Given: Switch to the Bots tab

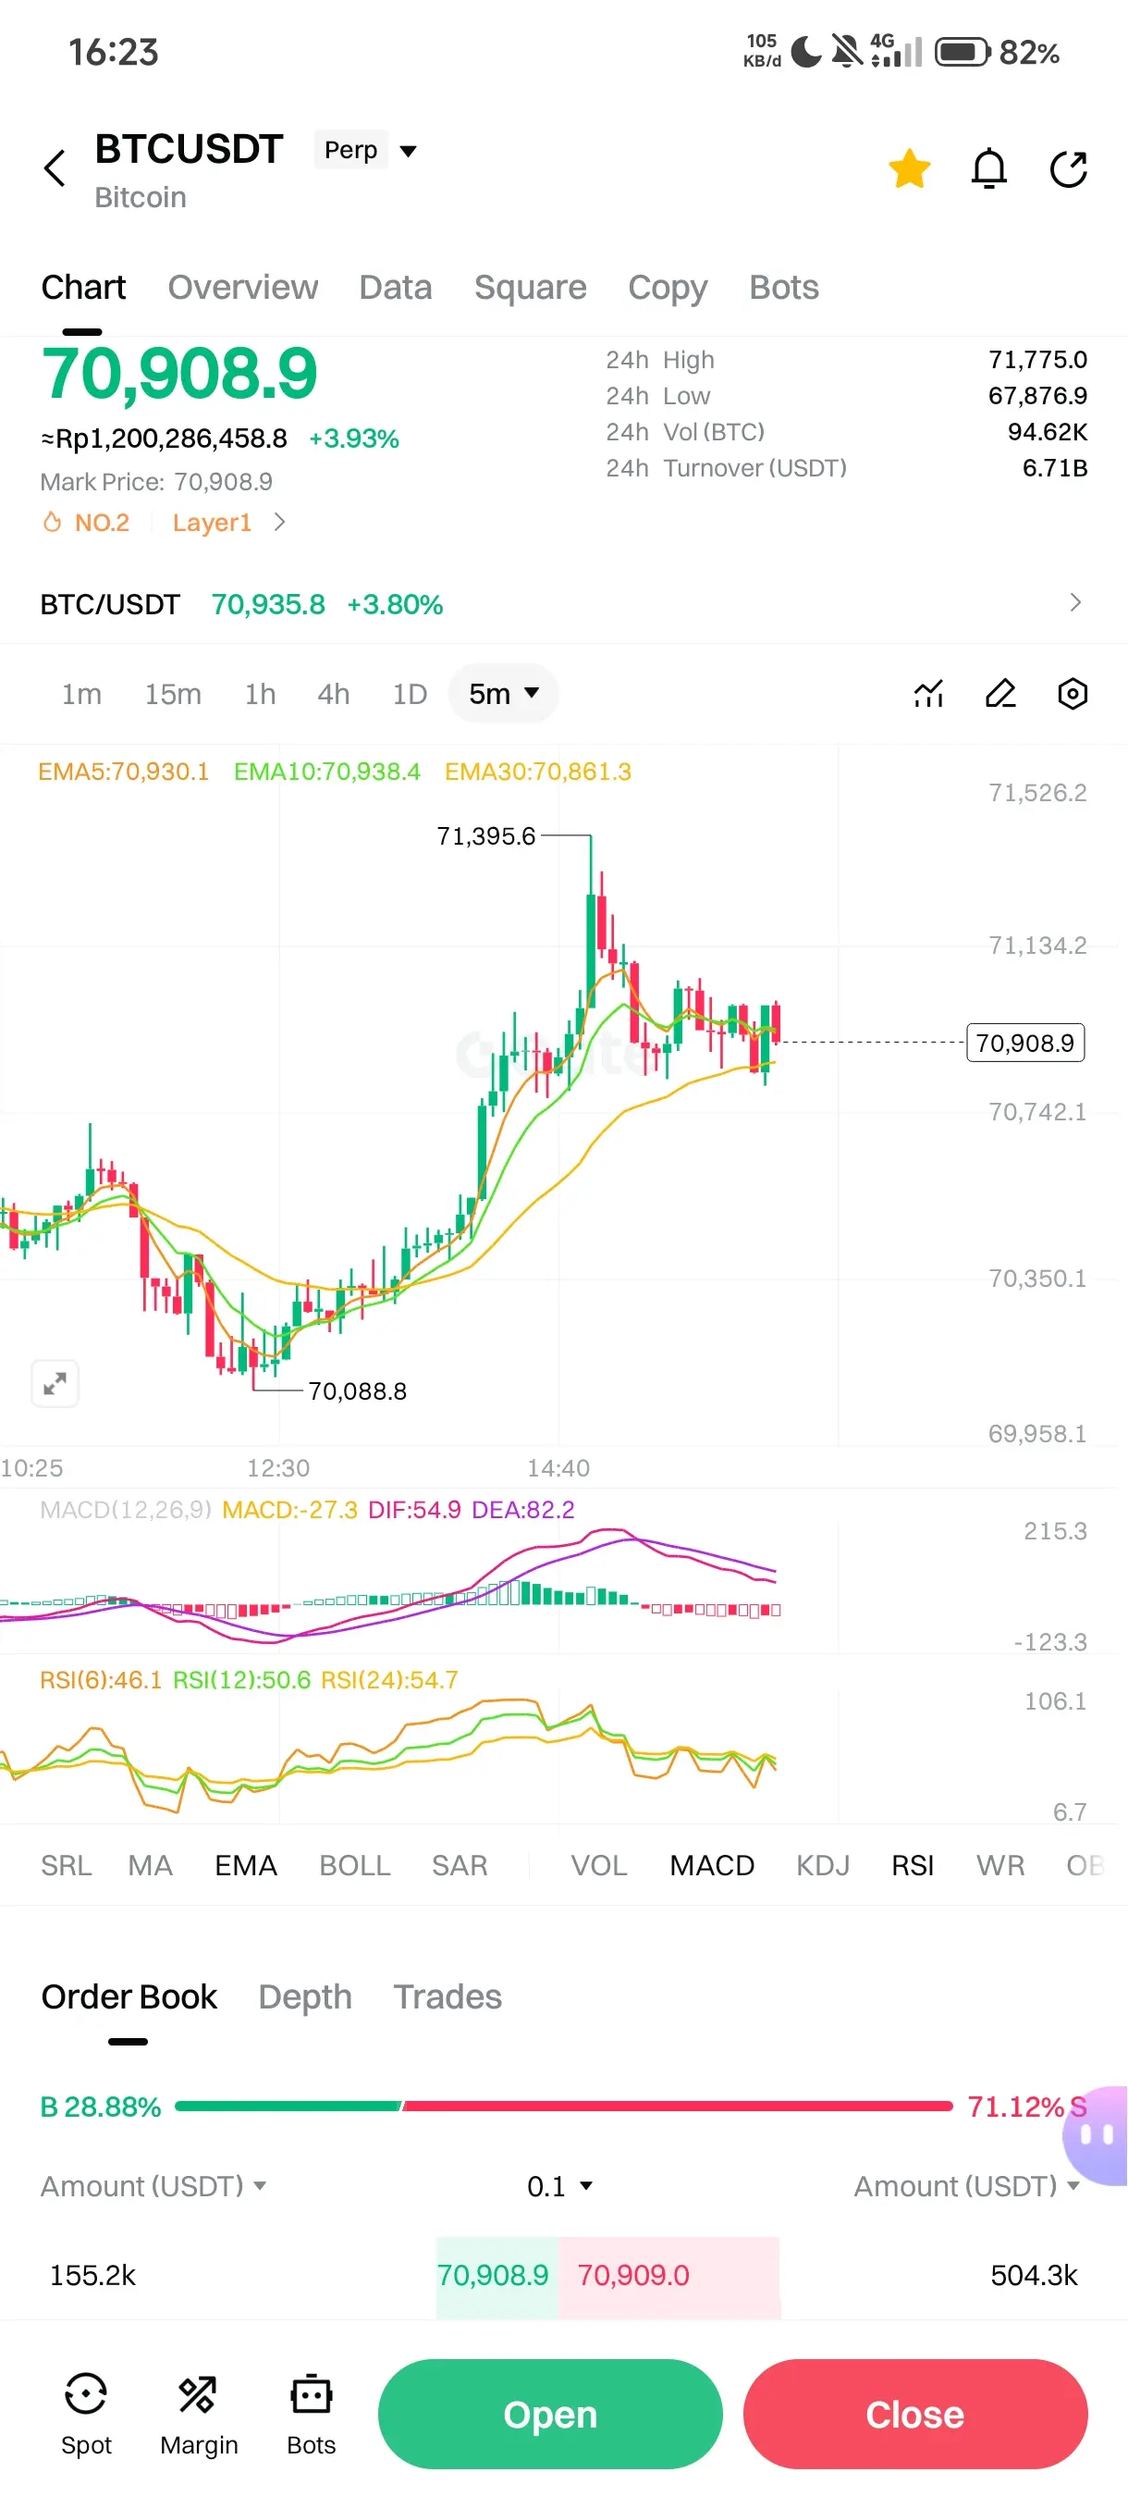Looking at the screenshot, I should click(783, 288).
